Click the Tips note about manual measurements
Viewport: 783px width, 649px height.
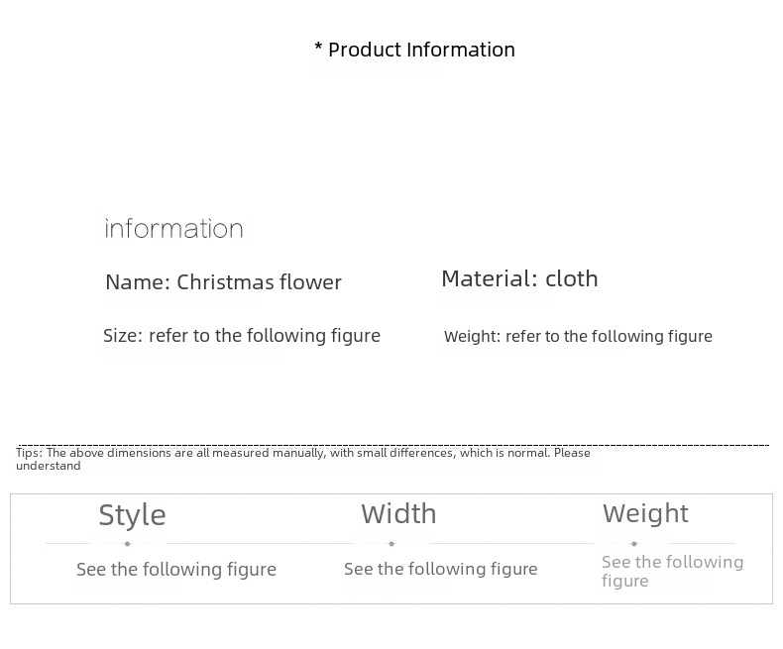(x=303, y=453)
